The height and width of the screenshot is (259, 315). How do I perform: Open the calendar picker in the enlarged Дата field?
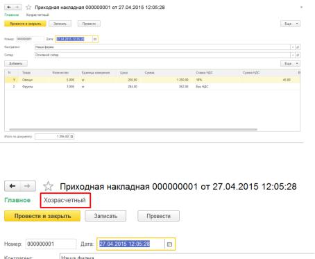(170, 244)
